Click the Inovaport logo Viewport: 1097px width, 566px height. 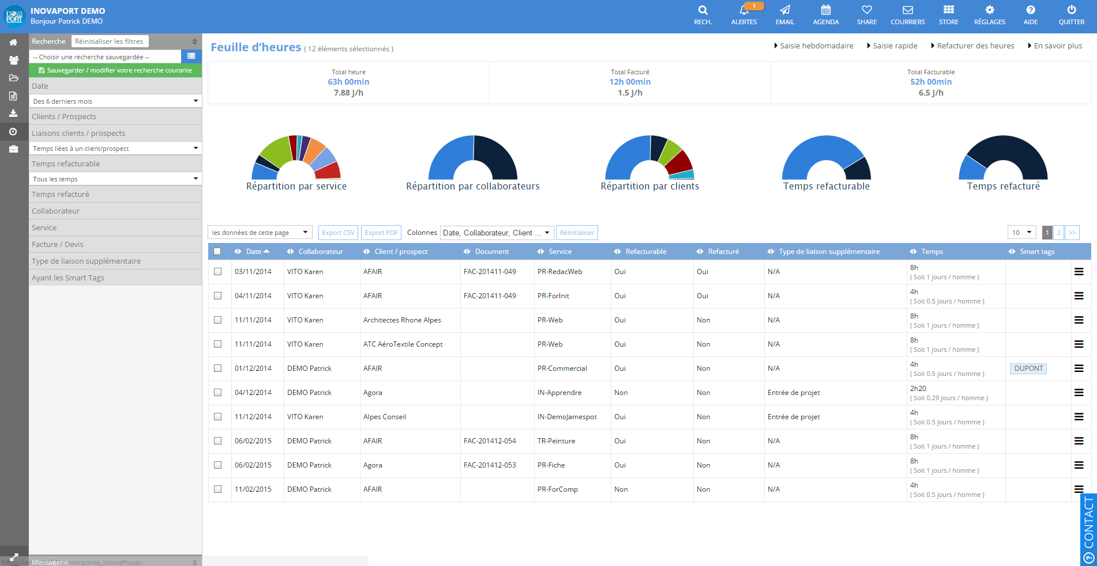[x=14, y=16]
